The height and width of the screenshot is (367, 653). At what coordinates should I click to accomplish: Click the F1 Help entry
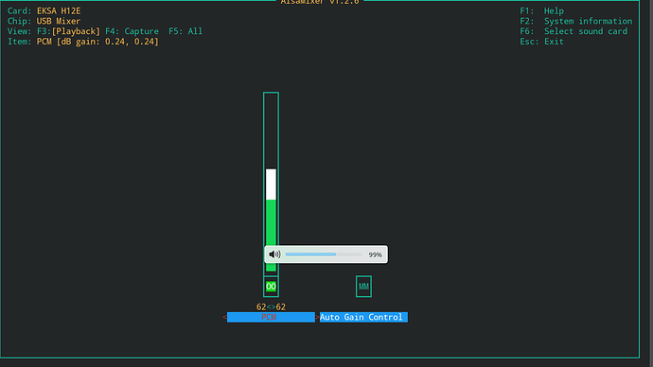point(541,10)
